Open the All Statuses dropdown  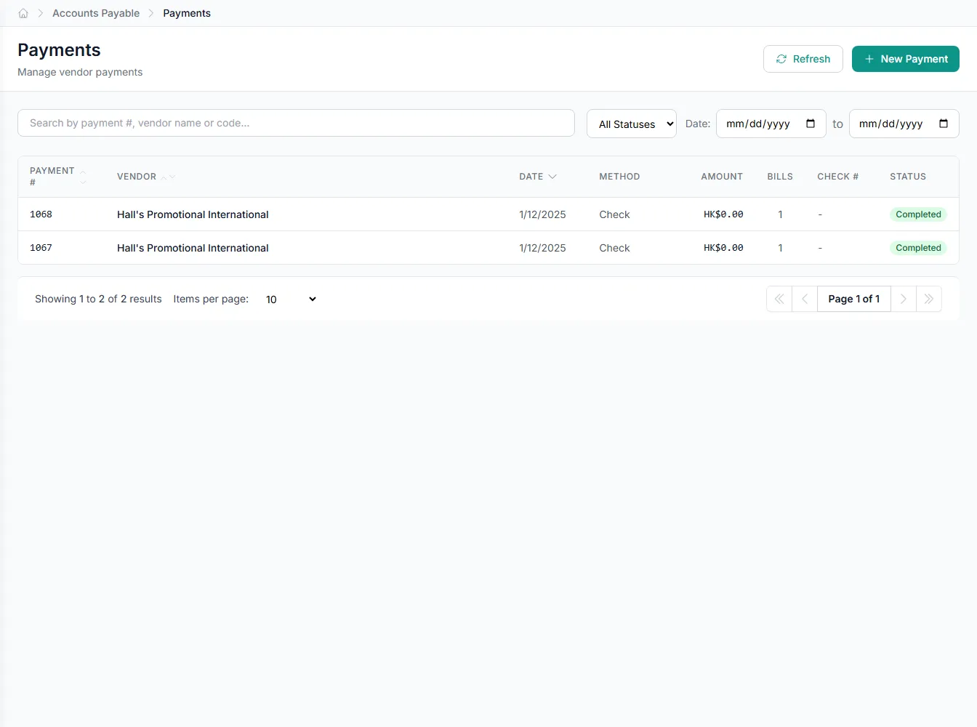click(632, 124)
